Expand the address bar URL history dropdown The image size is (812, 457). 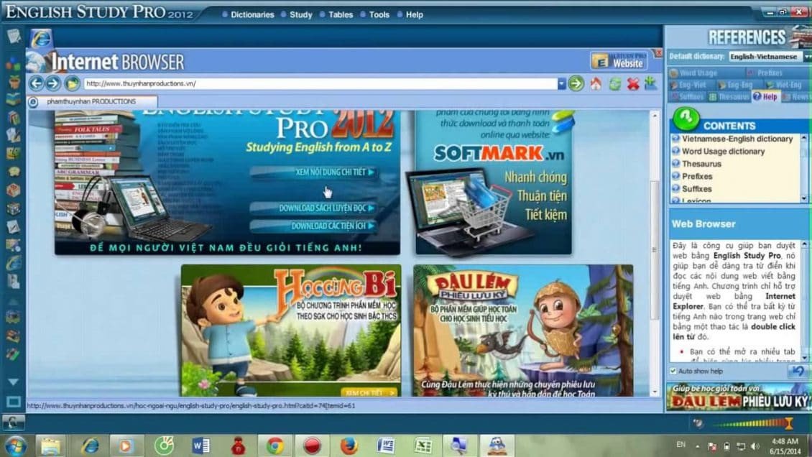tap(561, 83)
